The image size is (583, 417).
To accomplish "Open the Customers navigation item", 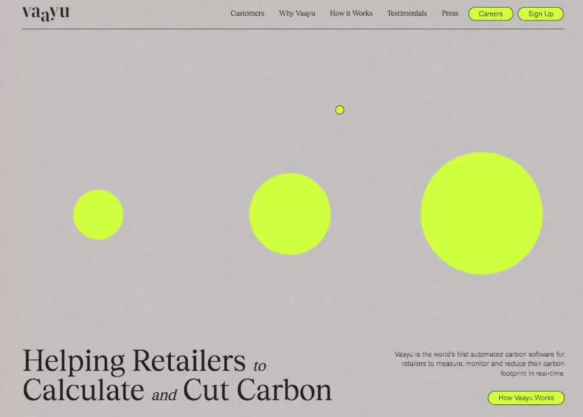I will (x=247, y=13).
